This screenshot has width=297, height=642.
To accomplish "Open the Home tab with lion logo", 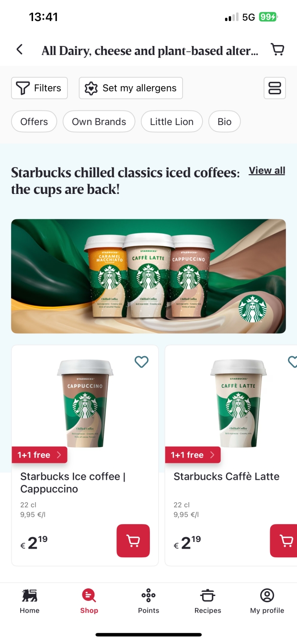I will click(x=30, y=601).
